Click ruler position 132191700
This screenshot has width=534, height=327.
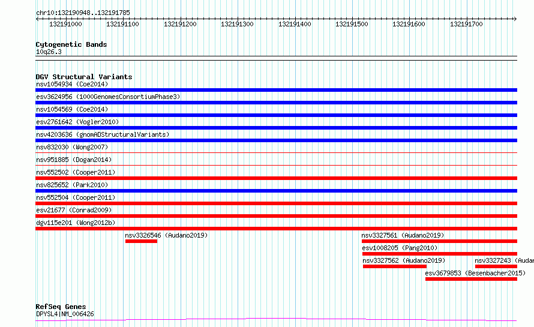[466, 24]
